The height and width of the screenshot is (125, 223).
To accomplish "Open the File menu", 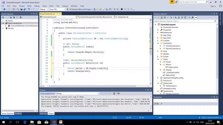I will click(x=3, y=6).
